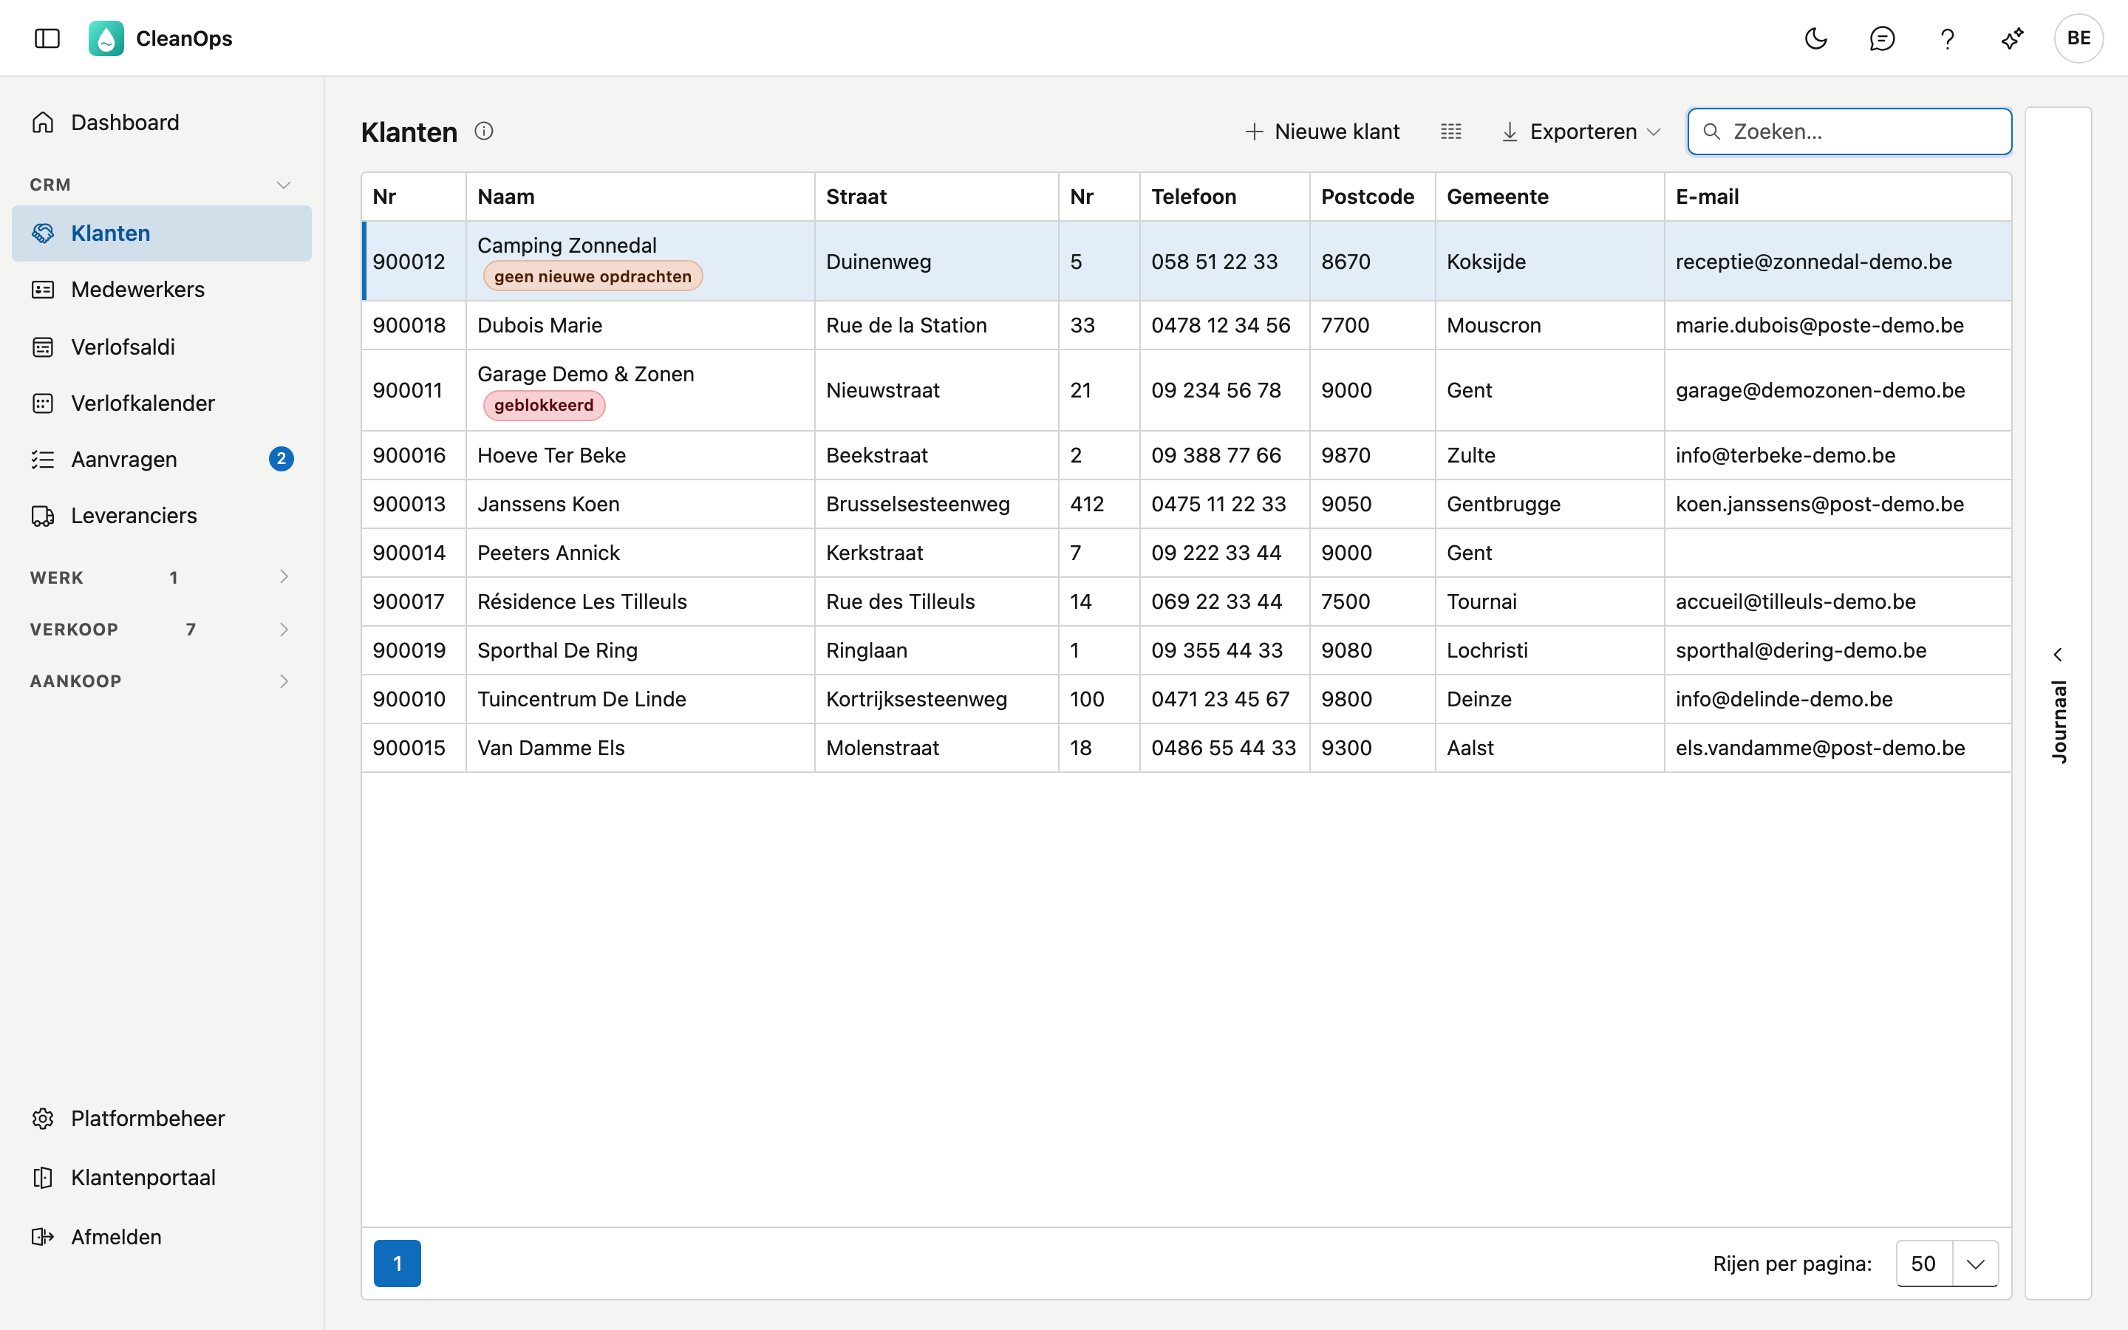Viewport: 2128px width, 1330px height.
Task: Open the AI sparkle assistant icon
Action: 2013,38
